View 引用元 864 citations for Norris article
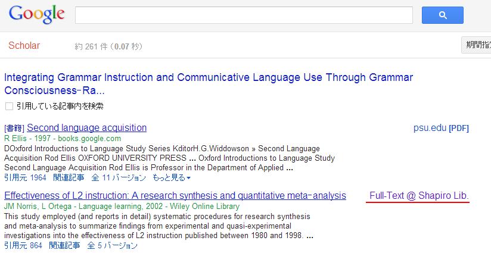 point(23,245)
